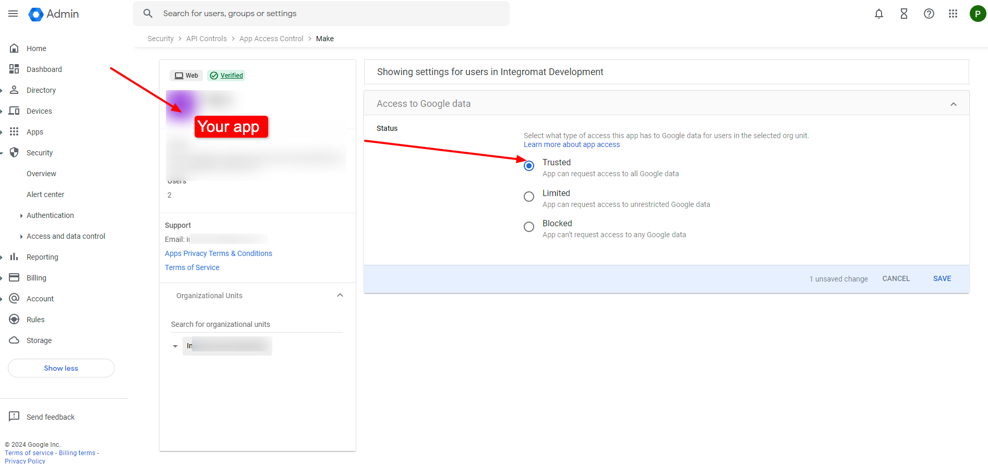Click the green profile avatar
Screen dimensions: 988x464
977,14
